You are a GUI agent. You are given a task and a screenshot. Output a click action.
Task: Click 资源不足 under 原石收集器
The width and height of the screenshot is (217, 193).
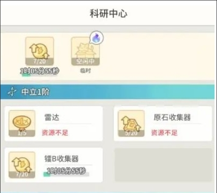click(164, 133)
